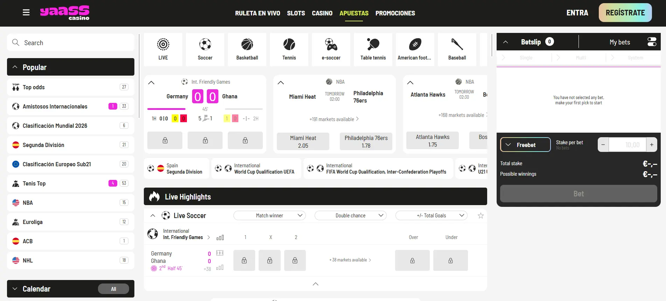Image resolution: width=666 pixels, height=301 pixels.
Task: Increase stake with the plus stepper
Action: pyautogui.click(x=652, y=144)
